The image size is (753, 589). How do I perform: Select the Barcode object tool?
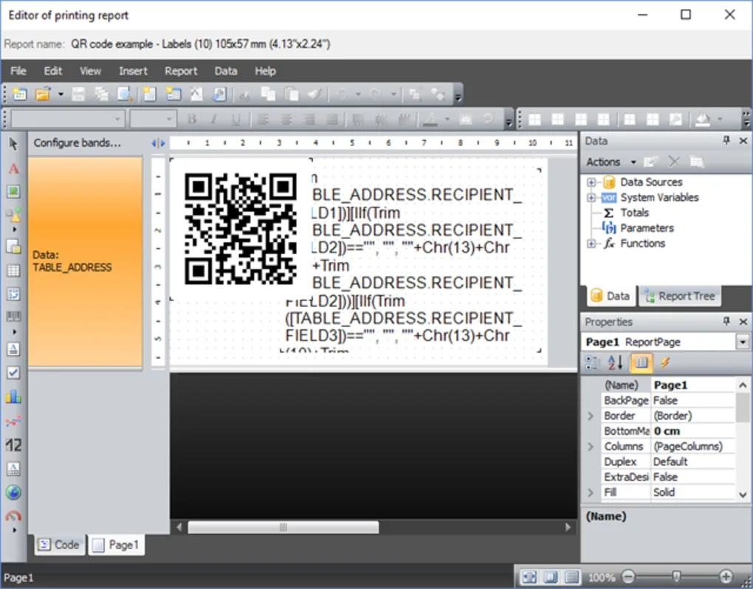[x=13, y=317]
